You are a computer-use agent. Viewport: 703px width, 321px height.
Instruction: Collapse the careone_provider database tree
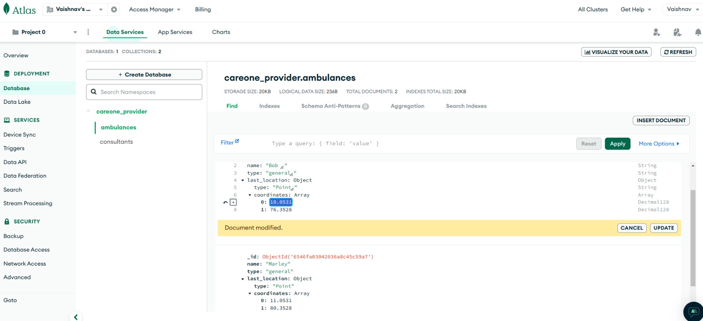(89, 111)
